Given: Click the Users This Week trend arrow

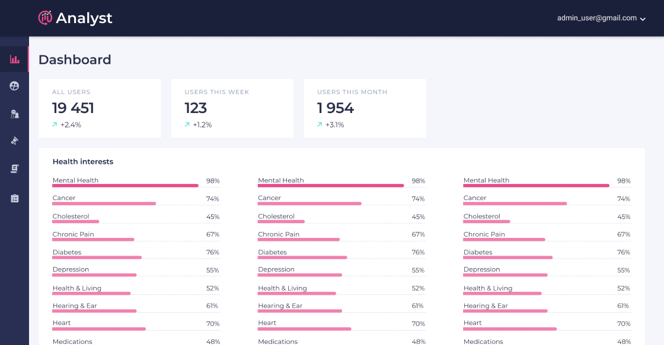Looking at the screenshot, I should tap(187, 125).
